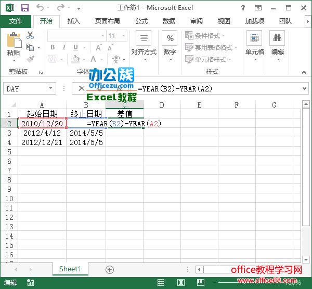Click the Save icon in quick access toolbar
The height and width of the screenshot is (289, 312).
25,8
